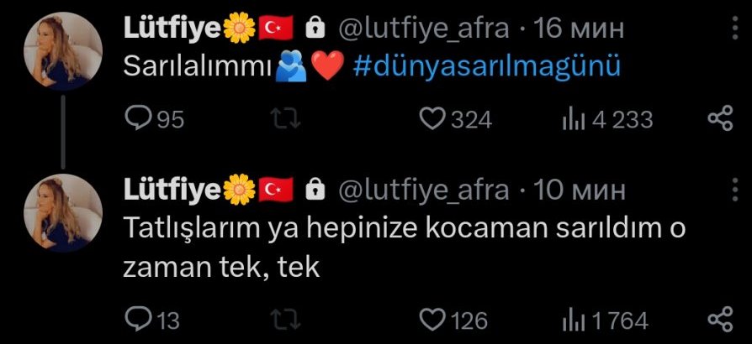Viewport: 752px width, 344px height.
Task: Share the first tweet
Action: pyautogui.click(x=721, y=118)
